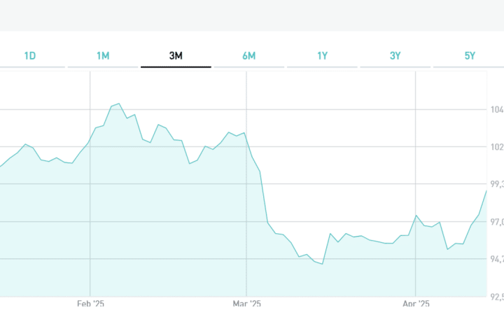Open the 1Y time range view
Viewport: 504px width, 336px height.
[x=322, y=56]
